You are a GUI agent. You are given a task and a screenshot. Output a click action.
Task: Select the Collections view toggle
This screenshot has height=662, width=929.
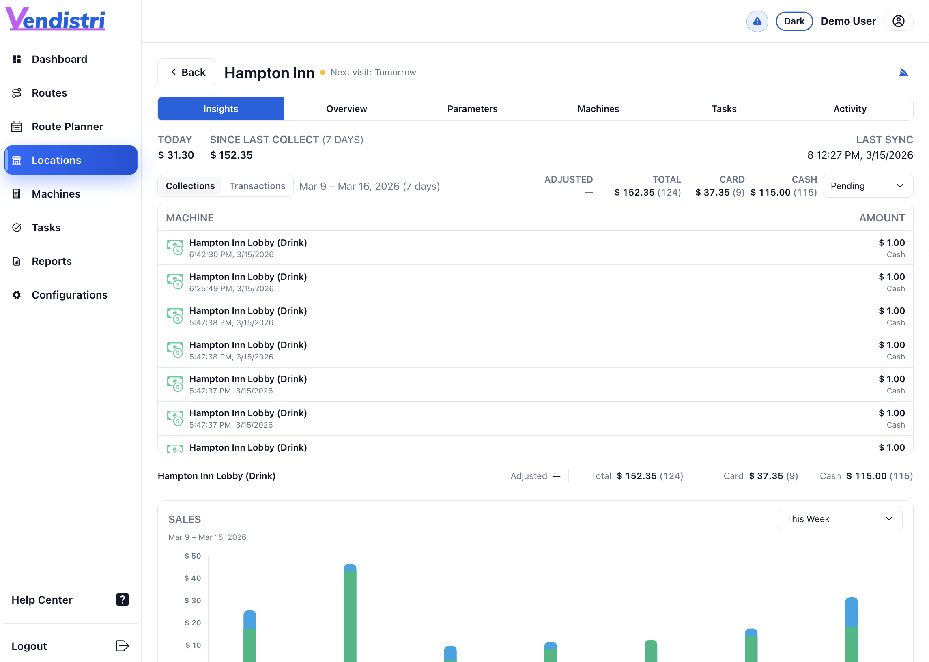coord(190,185)
